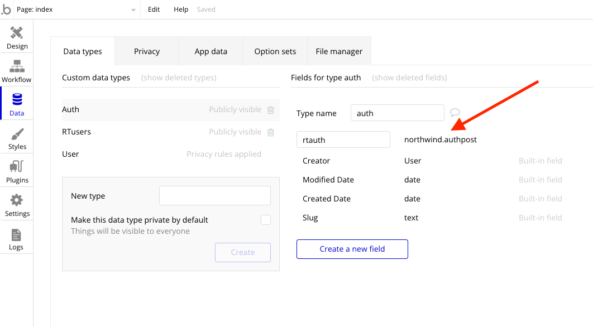Screen dimensions: 593x327
Task: Enable make data type private checkbox
Action: 266,220
